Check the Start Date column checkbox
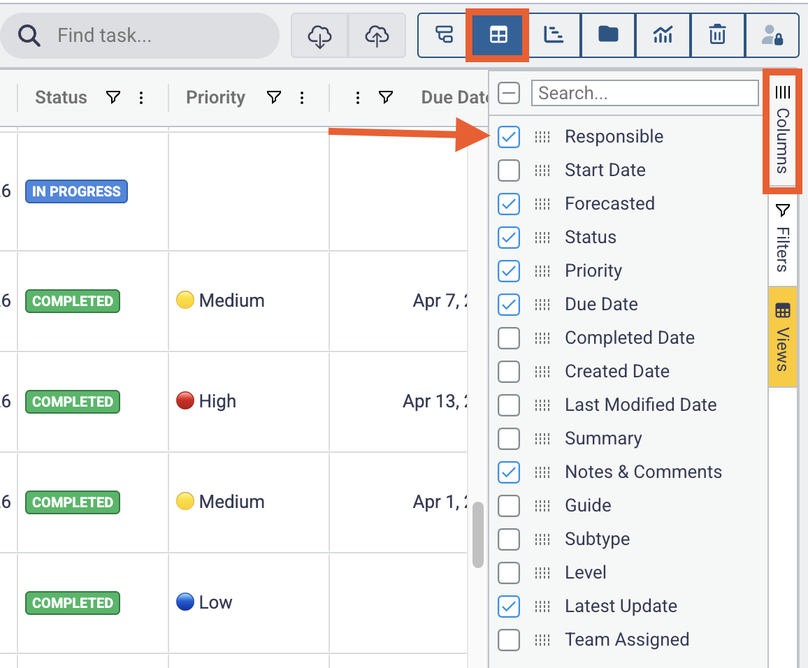Image resolution: width=808 pixels, height=668 pixels. [x=509, y=170]
